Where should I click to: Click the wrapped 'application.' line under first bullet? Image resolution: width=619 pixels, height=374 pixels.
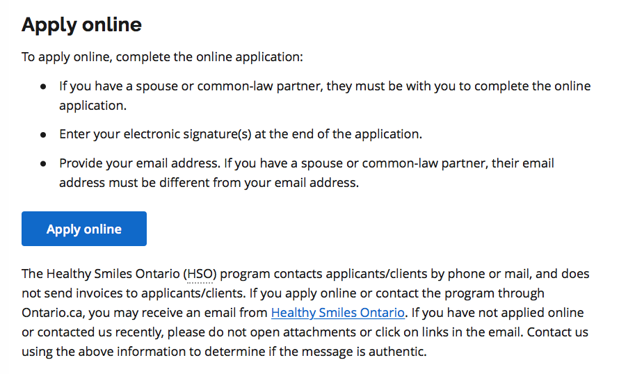93,106
